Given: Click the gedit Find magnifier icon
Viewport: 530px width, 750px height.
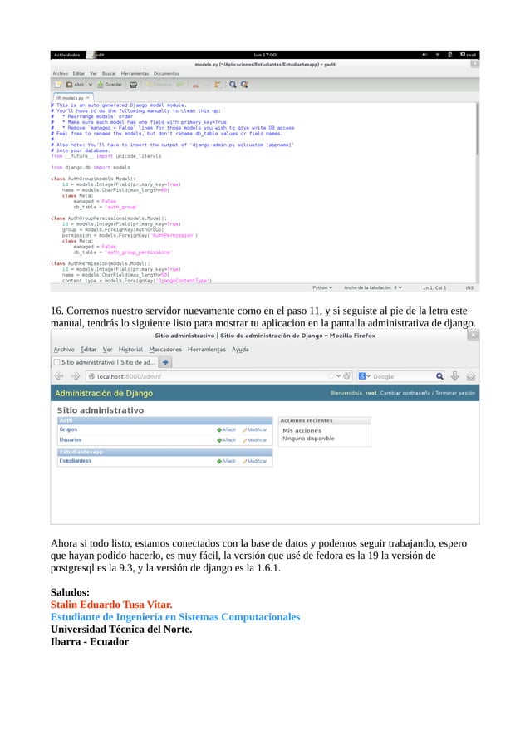Looking at the screenshot, I should pos(233,85).
